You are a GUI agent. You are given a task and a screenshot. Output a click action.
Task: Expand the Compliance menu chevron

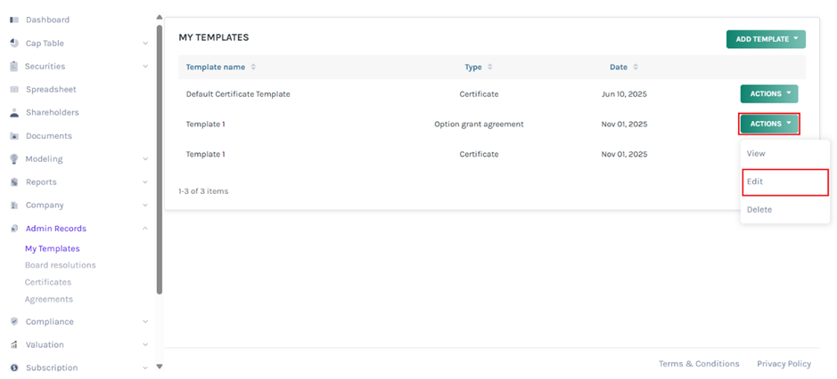coord(145,322)
